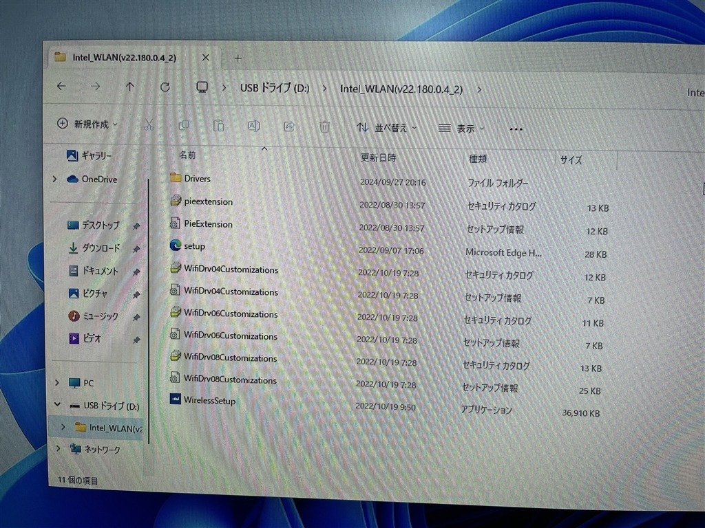
Task: Close the Intel_WLAN tab
Action: tap(205, 58)
